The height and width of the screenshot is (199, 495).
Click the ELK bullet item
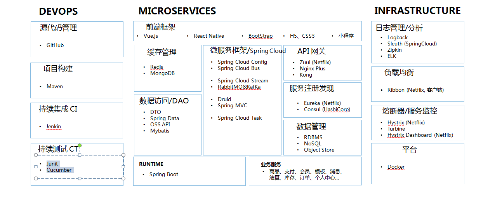[392, 56]
